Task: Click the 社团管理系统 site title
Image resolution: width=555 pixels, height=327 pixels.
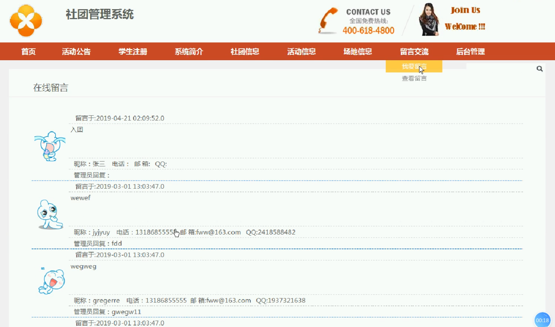Action: coord(100,14)
